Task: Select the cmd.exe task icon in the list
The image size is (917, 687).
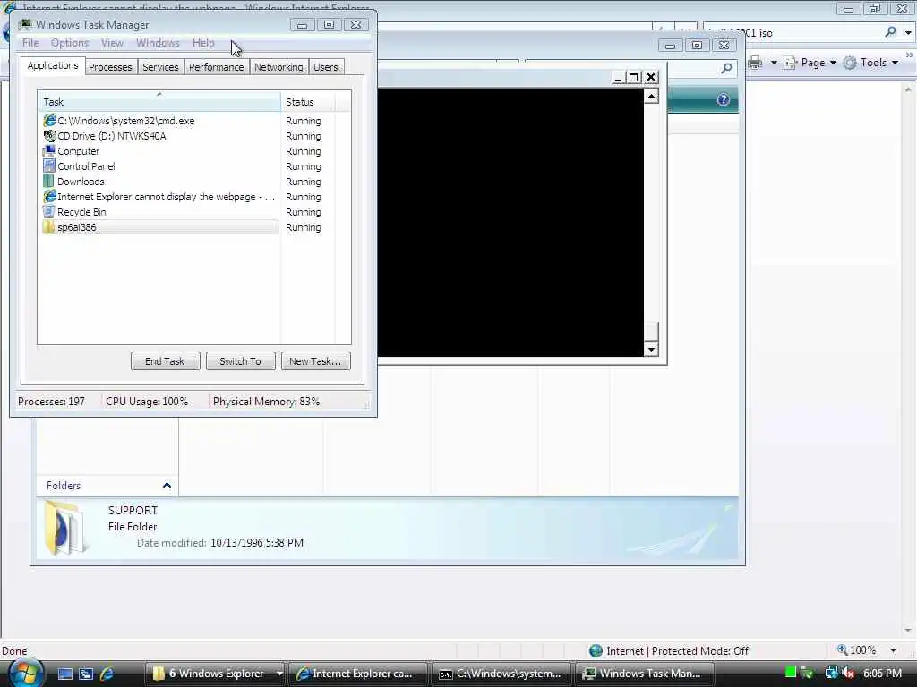Action: pyautogui.click(x=50, y=121)
